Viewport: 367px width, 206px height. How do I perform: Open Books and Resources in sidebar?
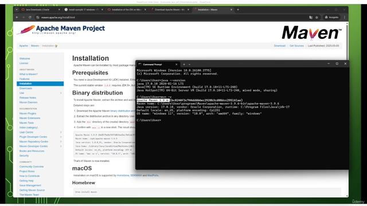click(32, 151)
